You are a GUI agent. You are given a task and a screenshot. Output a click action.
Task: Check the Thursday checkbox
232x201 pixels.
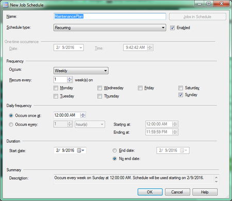coord(100,96)
